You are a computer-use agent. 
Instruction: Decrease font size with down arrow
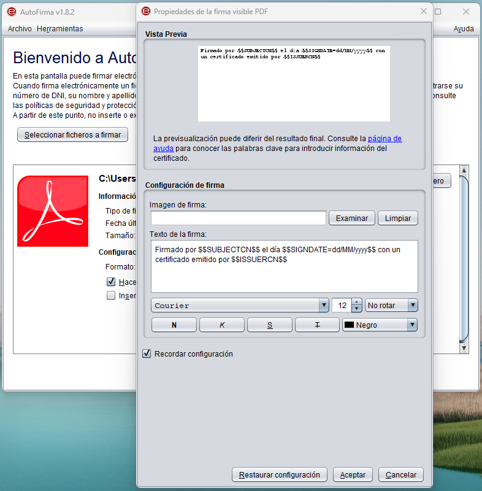point(356,309)
